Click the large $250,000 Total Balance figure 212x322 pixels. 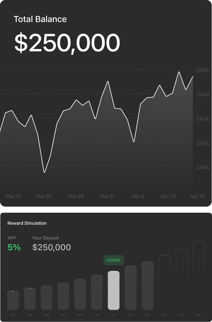coord(67,43)
